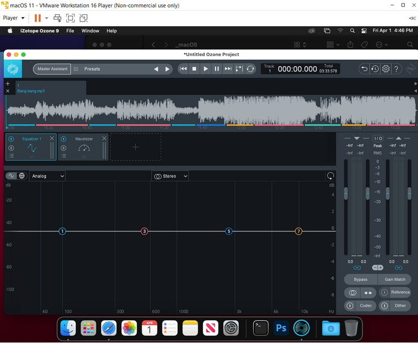Pause playback in the transport bar
The width and height of the screenshot is (418, 343).
click(217, 69)
